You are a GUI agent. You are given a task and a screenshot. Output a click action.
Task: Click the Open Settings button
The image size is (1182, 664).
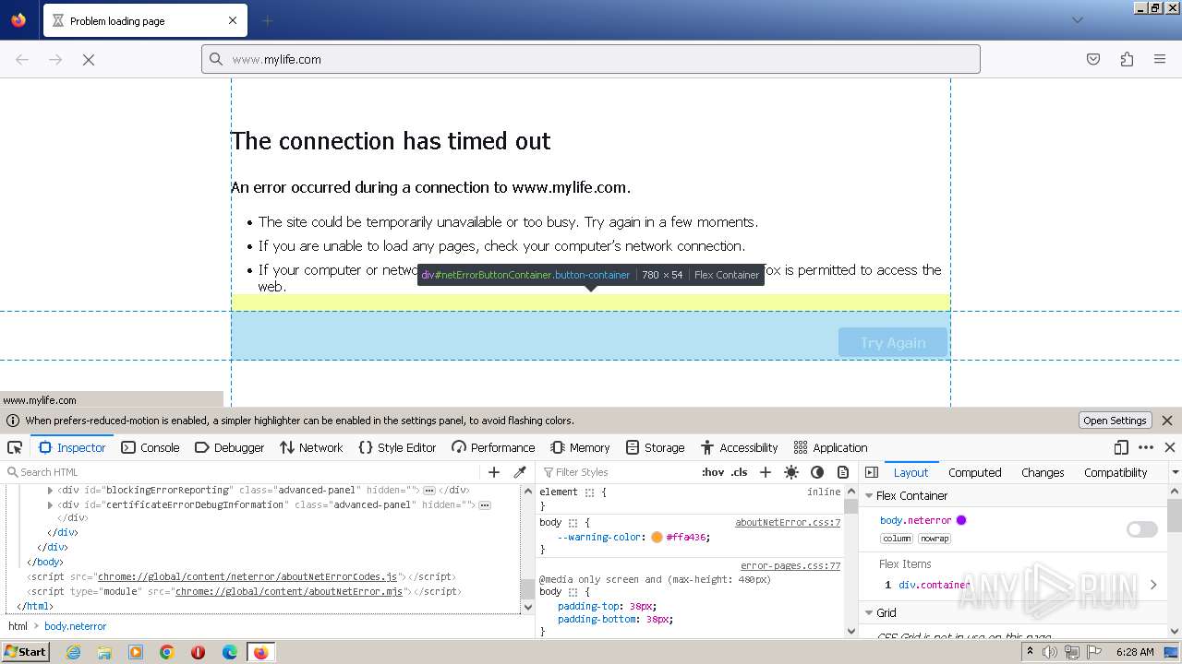tap(1115, 421)
